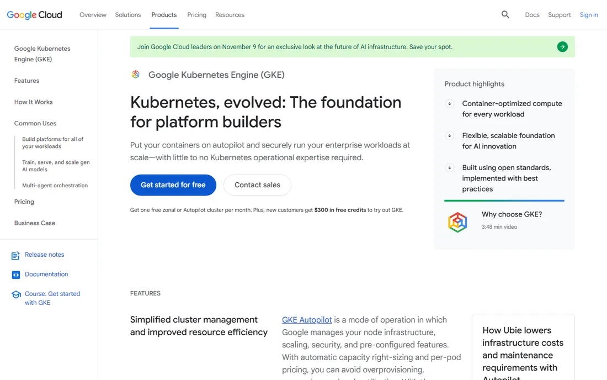Click the Release notes icon
This screenshot has width=607, height=380.
click(15, 255)
